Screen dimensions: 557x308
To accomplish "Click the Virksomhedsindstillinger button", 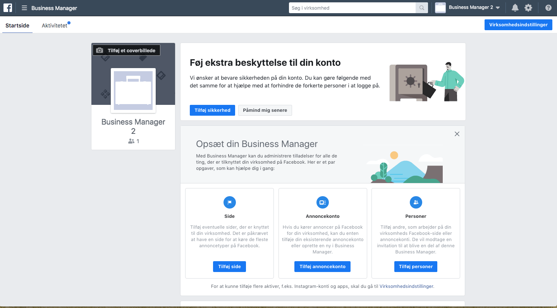I will click(518, 25).
